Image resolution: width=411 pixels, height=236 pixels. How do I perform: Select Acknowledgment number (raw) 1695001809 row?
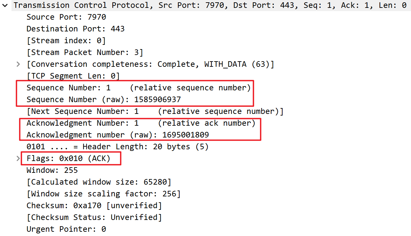click(x=118, y=135)
